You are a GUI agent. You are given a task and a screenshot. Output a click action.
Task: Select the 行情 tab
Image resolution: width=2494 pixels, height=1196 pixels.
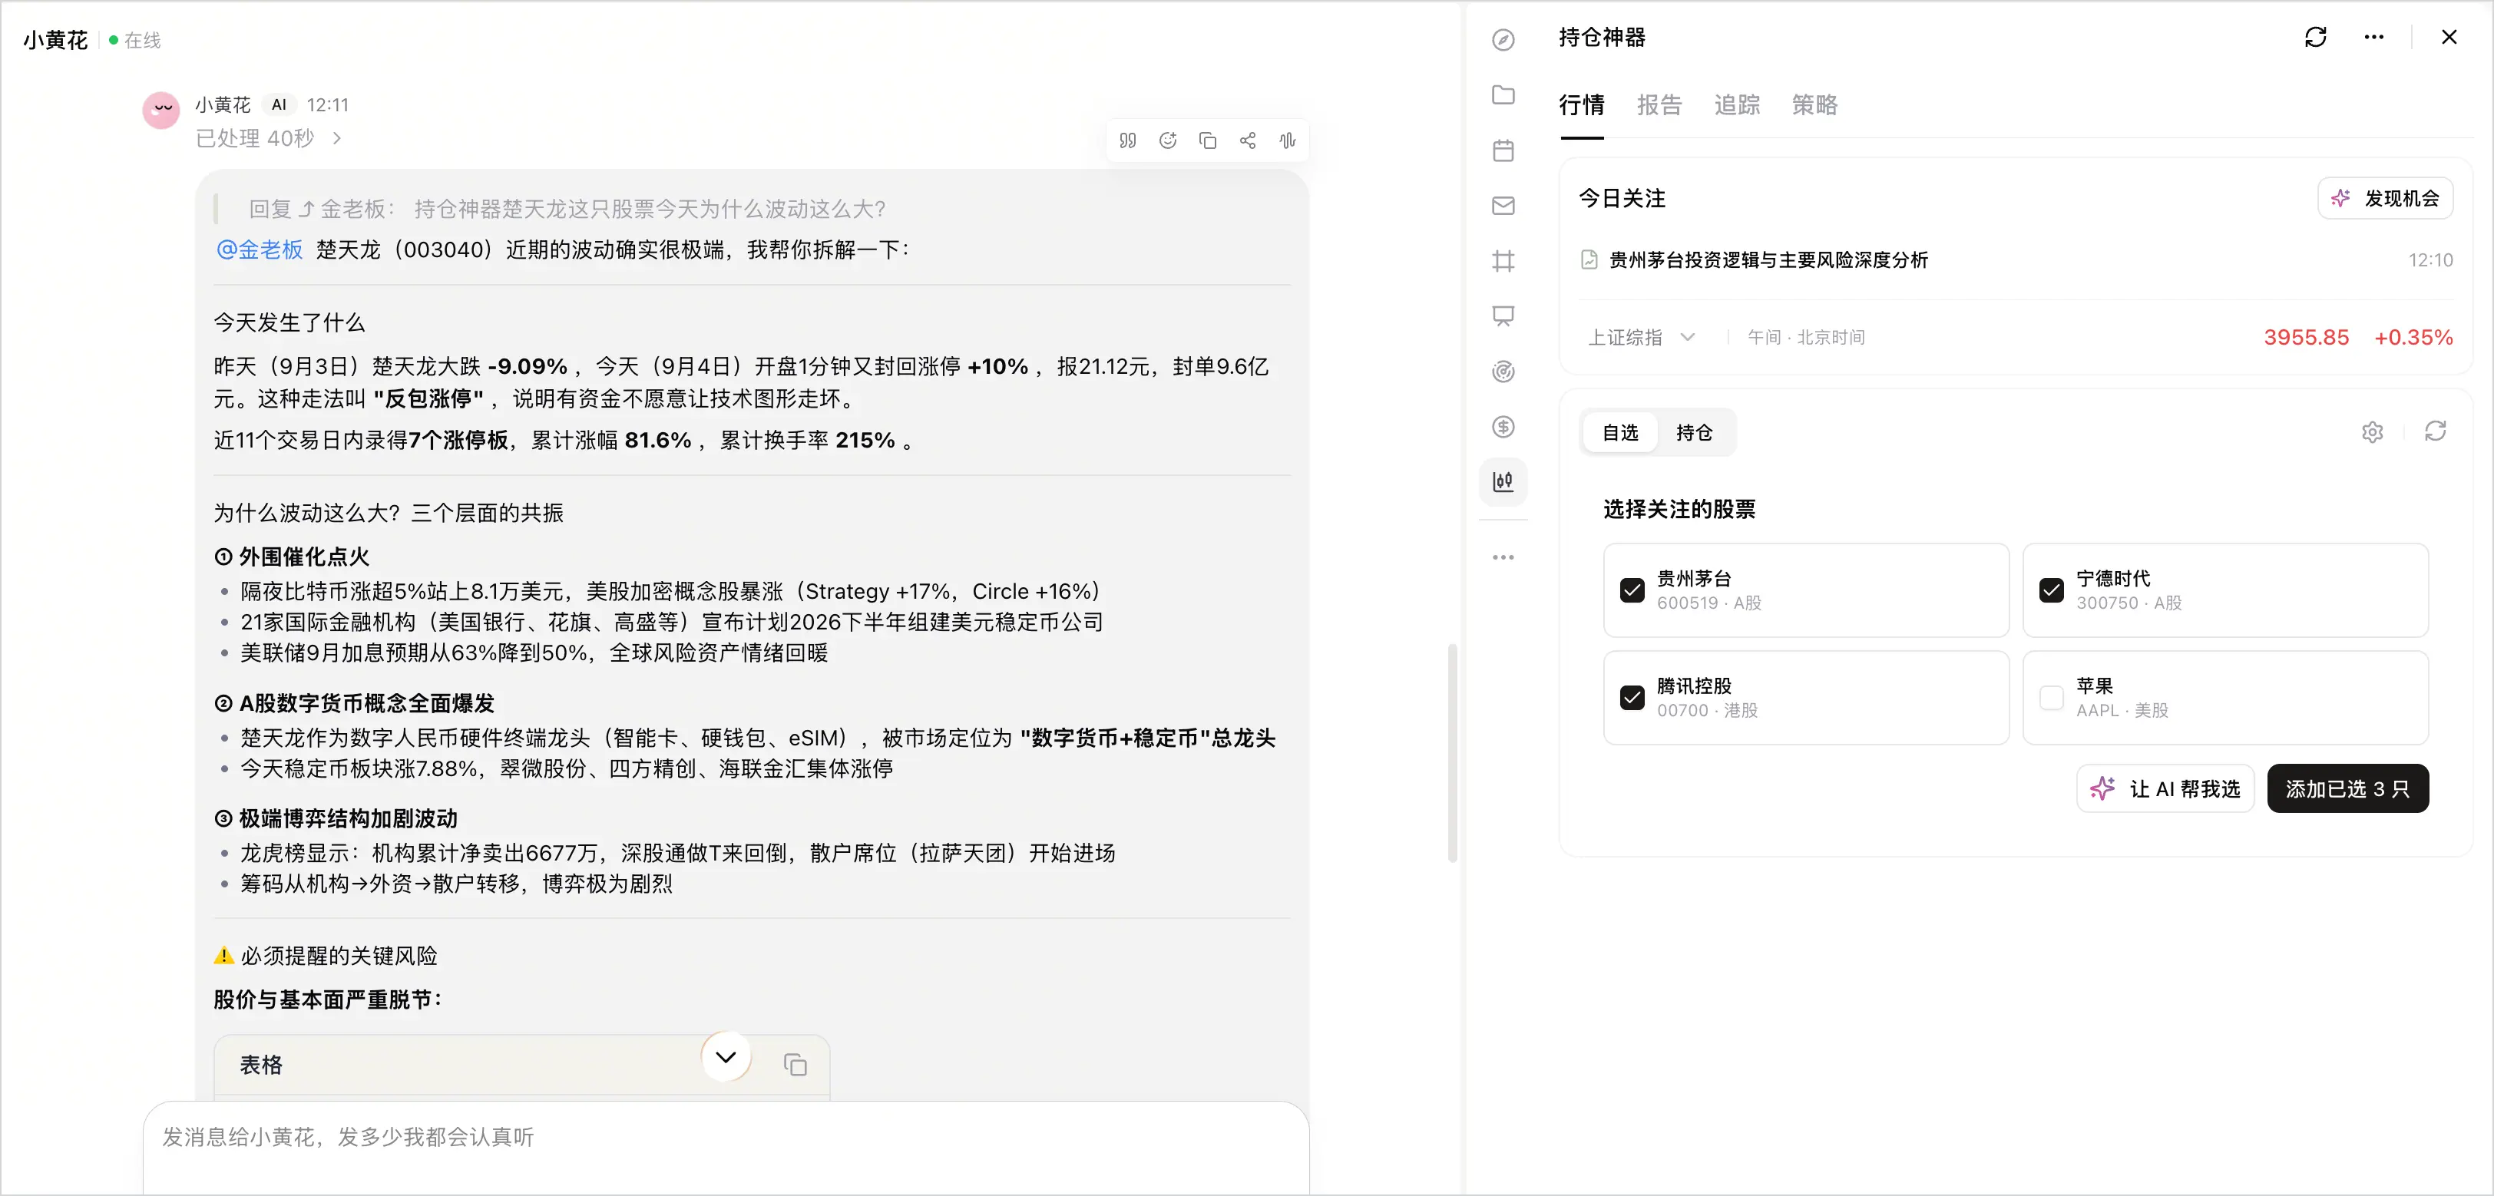(1581, 104)
